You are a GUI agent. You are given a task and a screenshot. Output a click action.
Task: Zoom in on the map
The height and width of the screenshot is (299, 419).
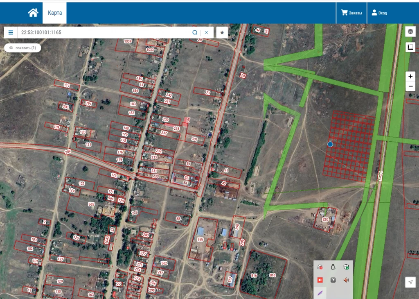point(410,77)
